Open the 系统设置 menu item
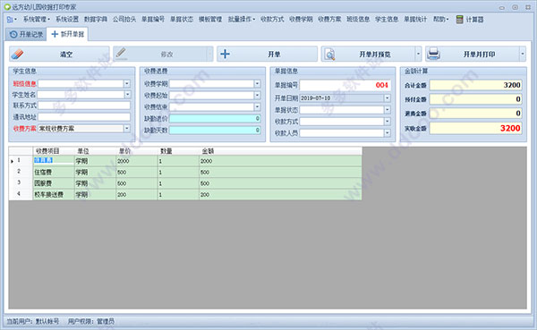537x330 pixels. coord(67,20)
